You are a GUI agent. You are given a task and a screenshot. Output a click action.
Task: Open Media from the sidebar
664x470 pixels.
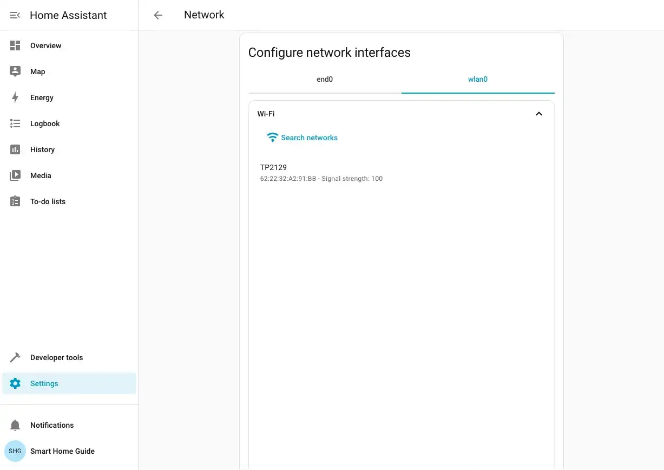[69, 175]
